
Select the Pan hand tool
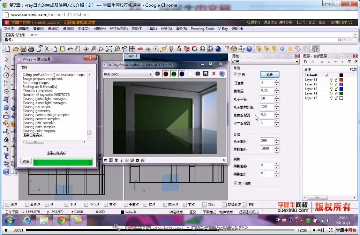point(78,49)
